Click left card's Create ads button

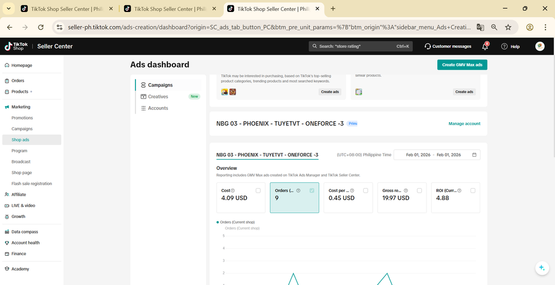tap(330, 92)
